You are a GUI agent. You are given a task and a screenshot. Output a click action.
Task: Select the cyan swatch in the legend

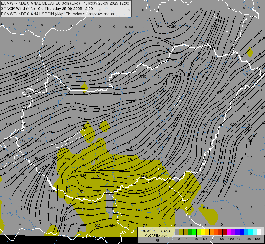pos(251,232)
